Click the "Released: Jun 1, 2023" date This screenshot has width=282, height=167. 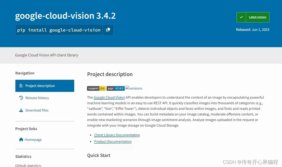tap(252, 30)
